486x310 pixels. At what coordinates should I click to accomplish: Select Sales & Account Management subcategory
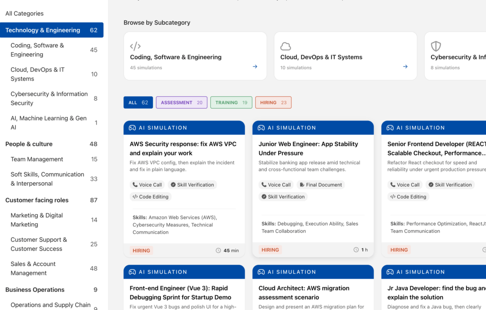(33, 268)
